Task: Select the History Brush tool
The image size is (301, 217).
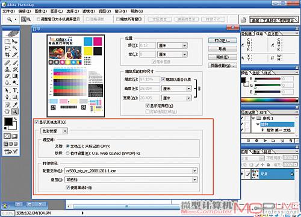Action: pos(15,69)
